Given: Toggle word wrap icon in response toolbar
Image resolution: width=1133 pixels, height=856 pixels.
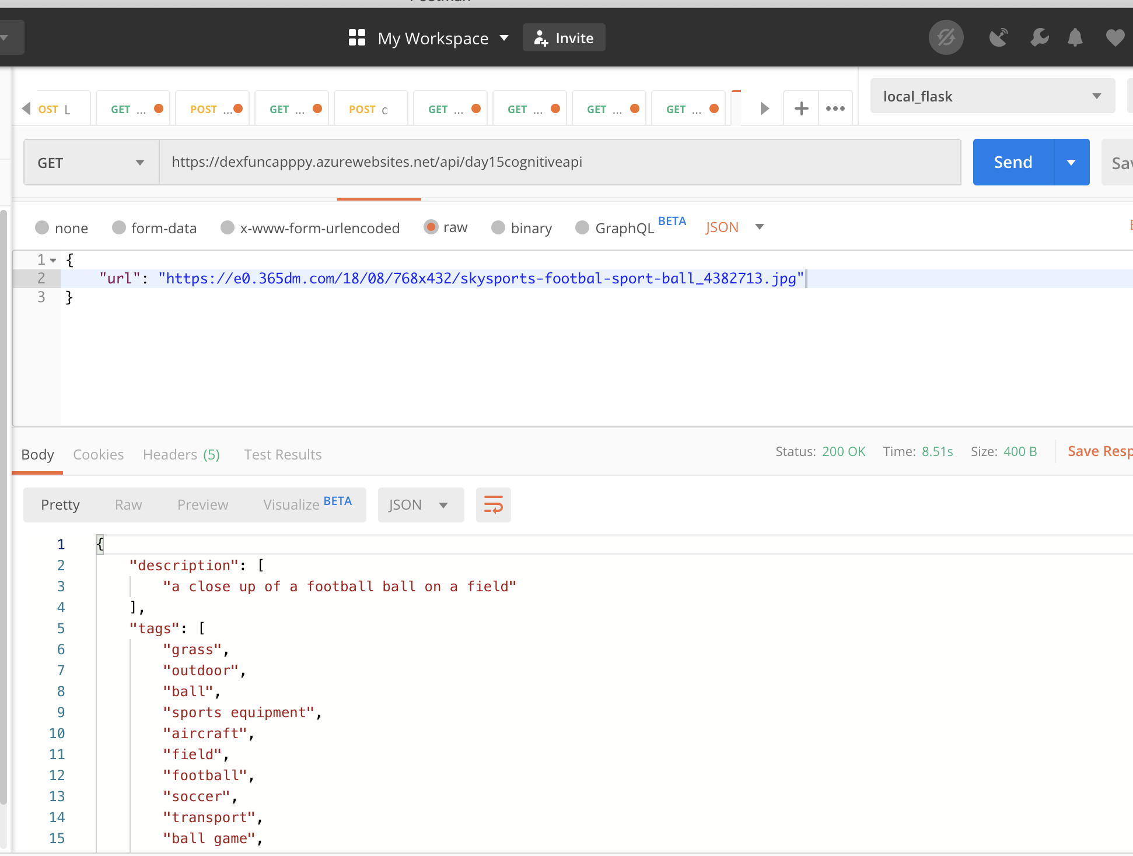Looking at the screenshot, I should tap(493, 505).
